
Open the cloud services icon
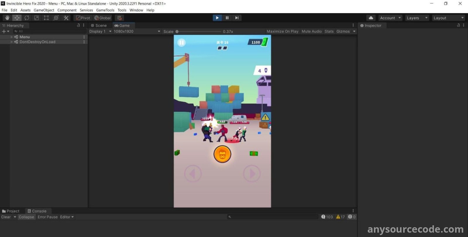pyautogui.click(x=371, y=18)
